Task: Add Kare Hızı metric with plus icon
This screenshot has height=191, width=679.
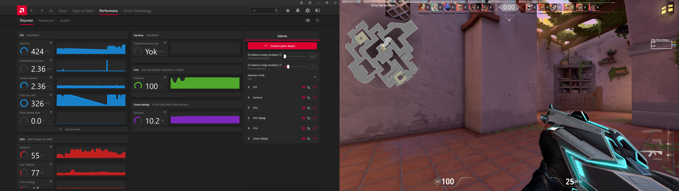Action: [51, 43]
